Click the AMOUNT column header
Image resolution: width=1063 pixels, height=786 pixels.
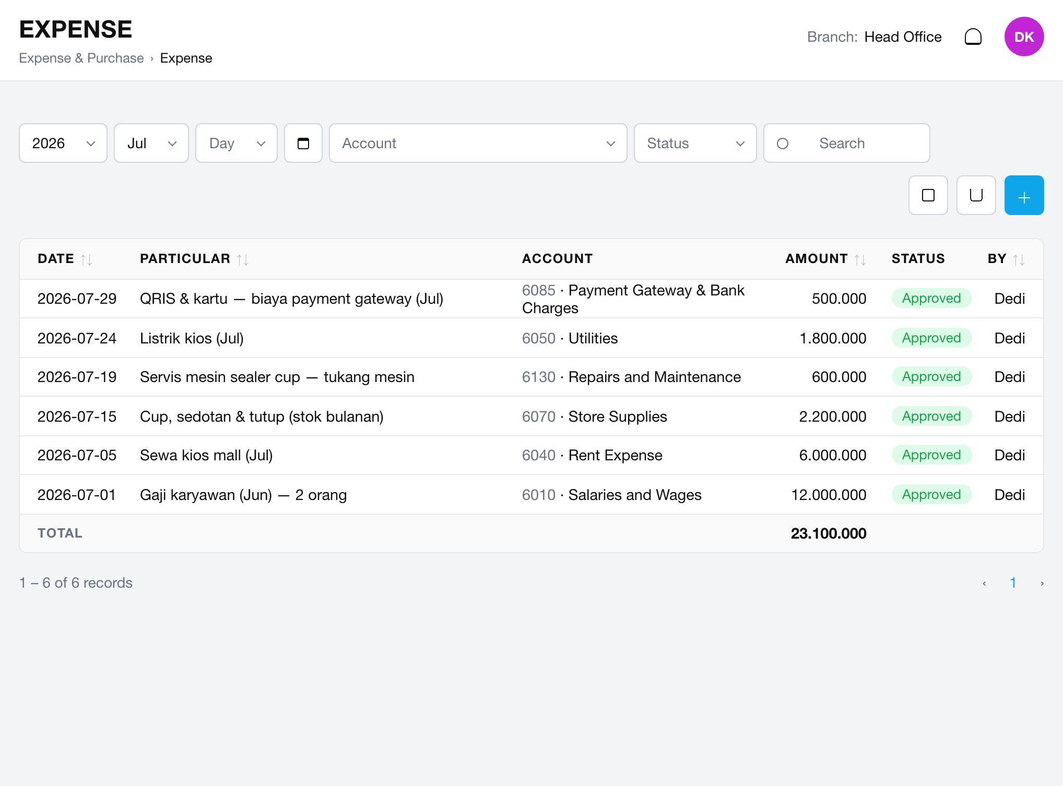[x=817, y=259]
